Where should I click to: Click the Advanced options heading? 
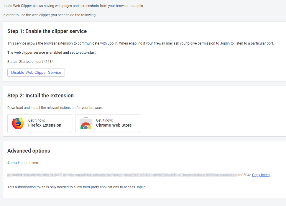[x=29, y=151]
